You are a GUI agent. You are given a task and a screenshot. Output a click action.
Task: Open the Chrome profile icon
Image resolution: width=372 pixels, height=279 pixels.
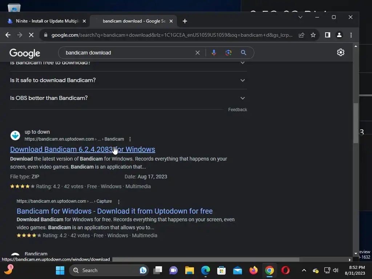(339, 35)
